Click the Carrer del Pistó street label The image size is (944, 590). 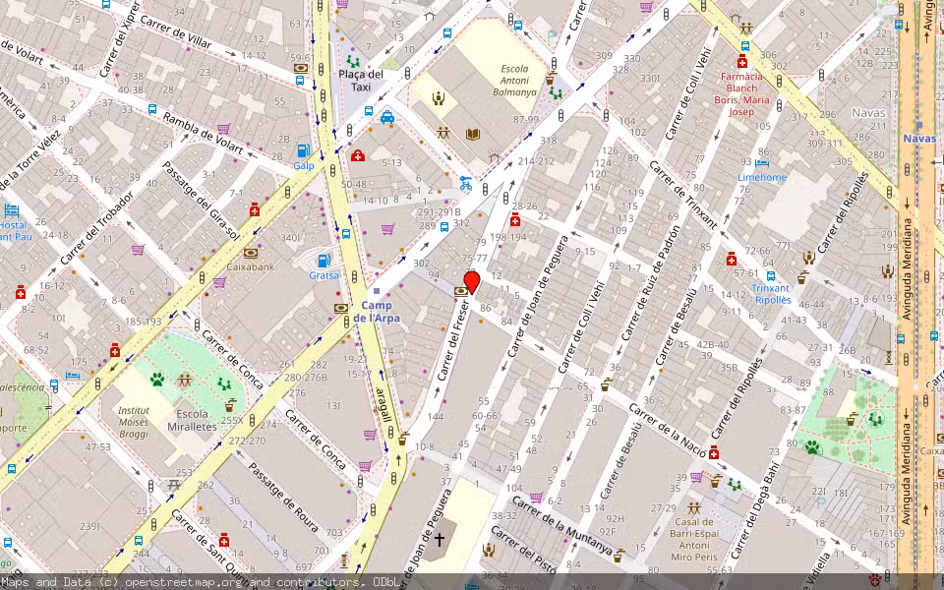tap(523, 550)
